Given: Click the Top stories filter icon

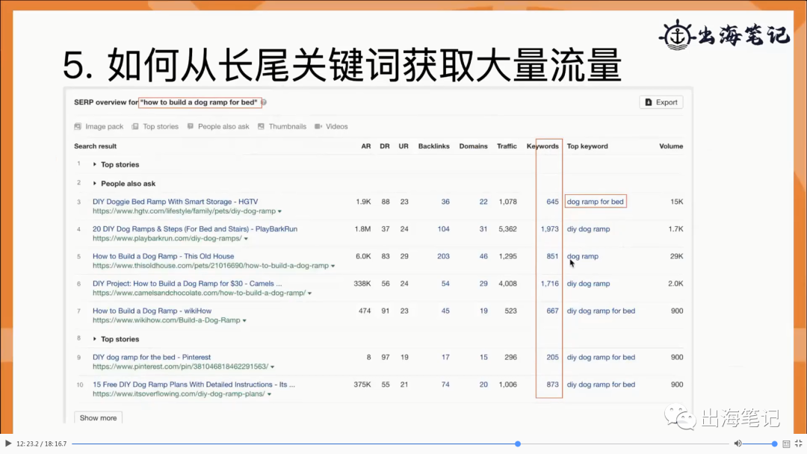Looking at the screenshot, I should (134, 126).
